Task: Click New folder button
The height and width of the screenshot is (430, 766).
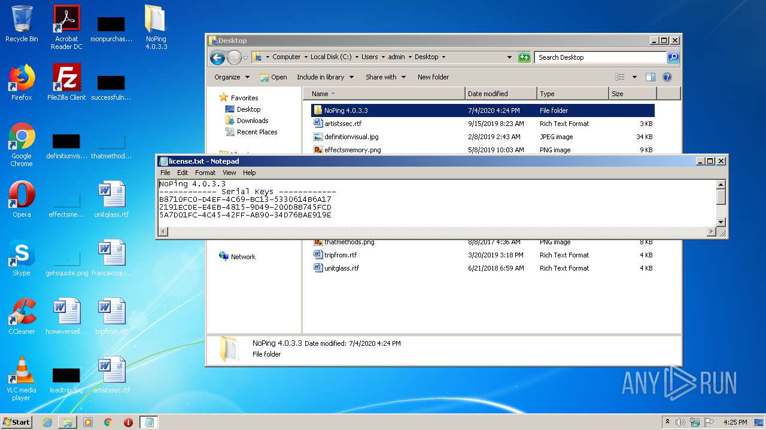Action: (433, 77)
